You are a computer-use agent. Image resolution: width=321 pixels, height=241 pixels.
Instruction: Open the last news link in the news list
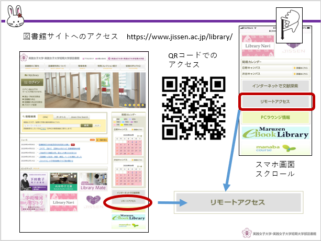[57, 161]
